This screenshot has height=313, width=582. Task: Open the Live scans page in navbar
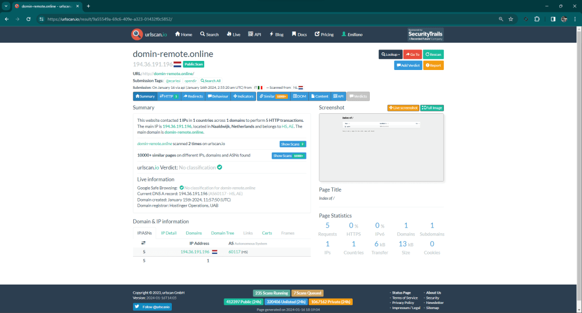(233, 34)
